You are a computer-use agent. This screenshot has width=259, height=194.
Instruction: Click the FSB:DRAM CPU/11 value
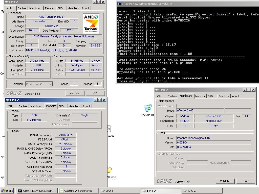[x=66, y=139]
